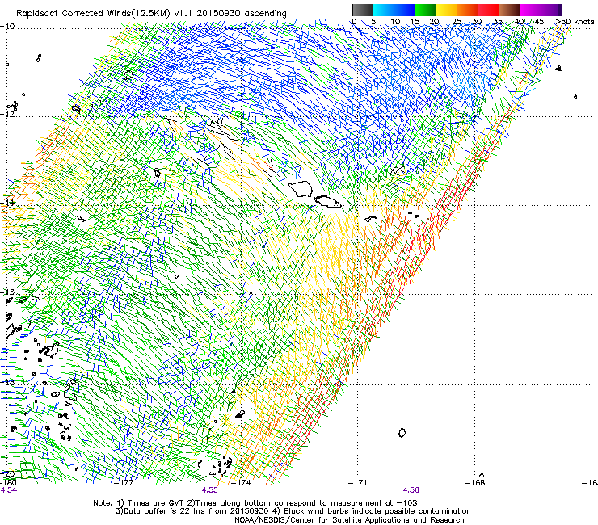Click the '-168' longitude label

pyautogui.click(x=475, y=483)
